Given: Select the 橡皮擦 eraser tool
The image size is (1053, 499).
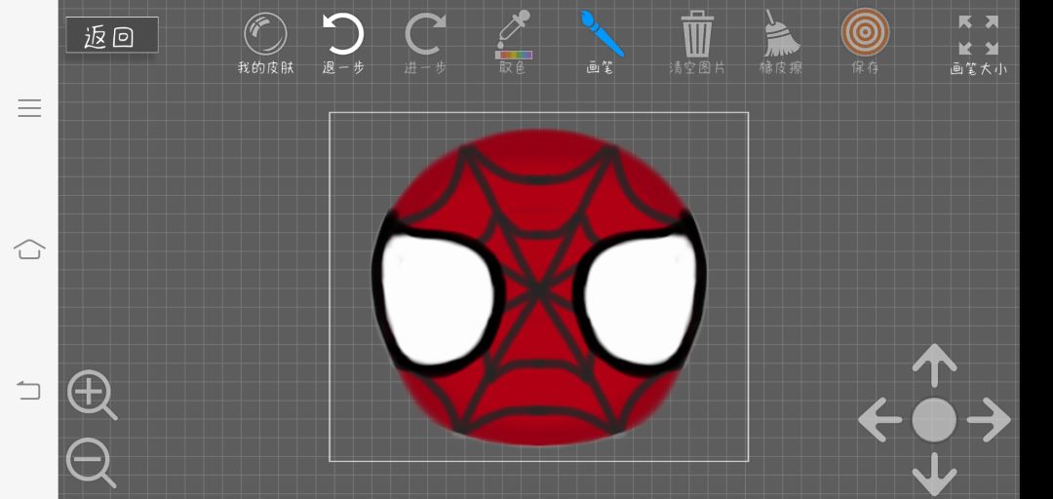Looking at the screenshot, I should tap(782, 33).
